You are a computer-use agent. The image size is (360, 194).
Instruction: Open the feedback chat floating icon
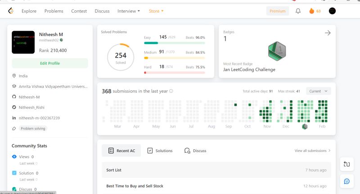(x=346, y=181)
